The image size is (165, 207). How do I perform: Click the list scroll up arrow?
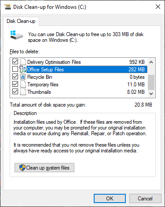pyautogui.click(x=151, y=62)
